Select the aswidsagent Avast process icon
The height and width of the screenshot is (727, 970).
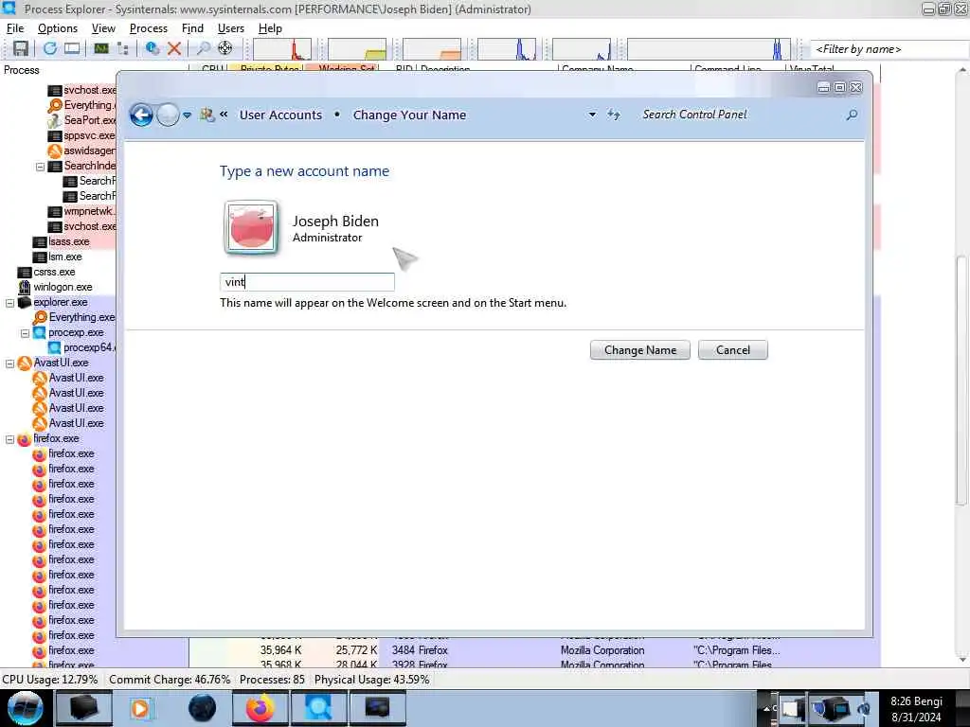click(54, 151)
